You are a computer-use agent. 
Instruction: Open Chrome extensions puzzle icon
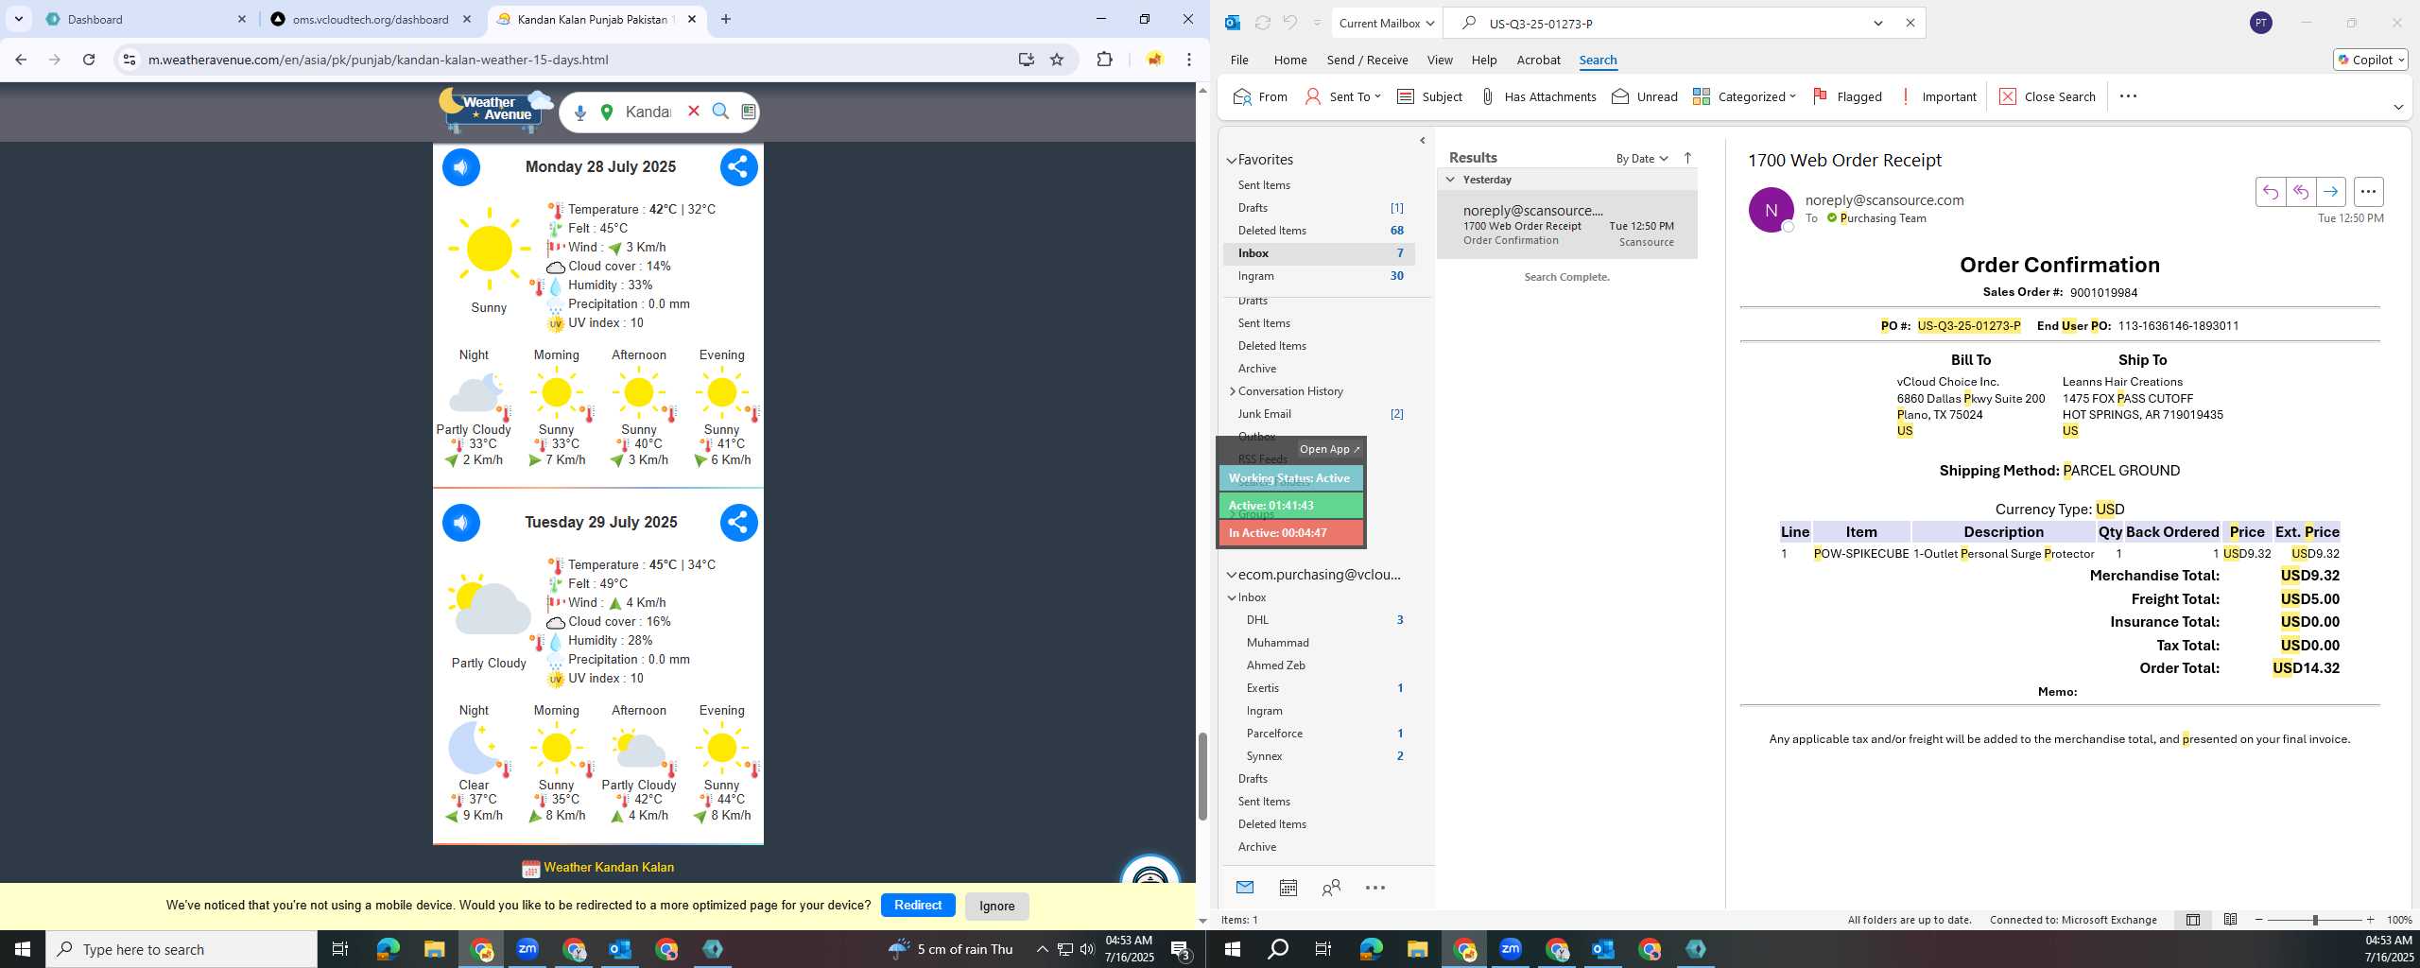coord(1104,60)
